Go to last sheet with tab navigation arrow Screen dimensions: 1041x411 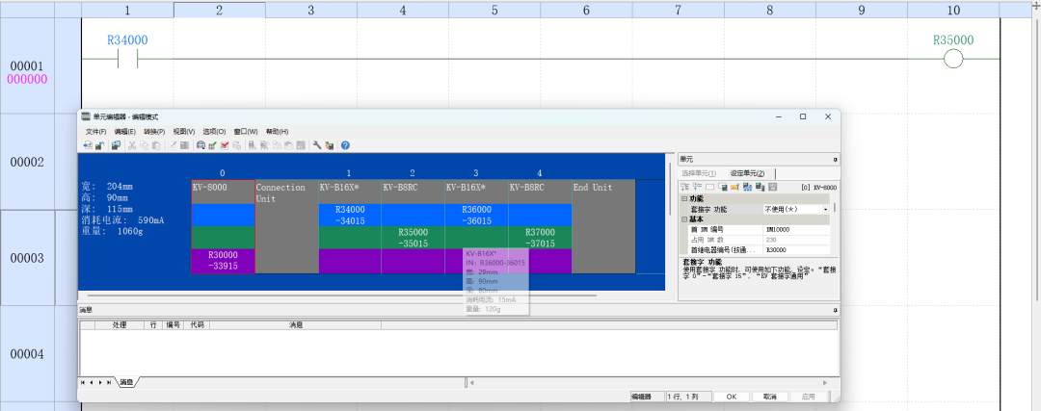[x=109, y=382]
